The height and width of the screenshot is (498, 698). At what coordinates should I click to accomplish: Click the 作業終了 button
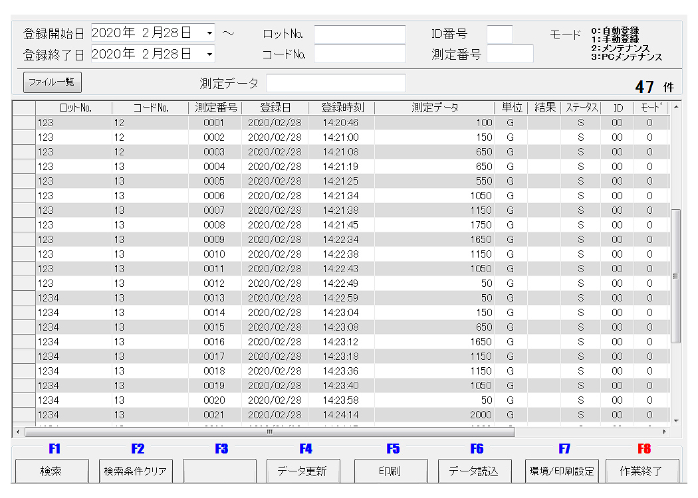point(641,471)
